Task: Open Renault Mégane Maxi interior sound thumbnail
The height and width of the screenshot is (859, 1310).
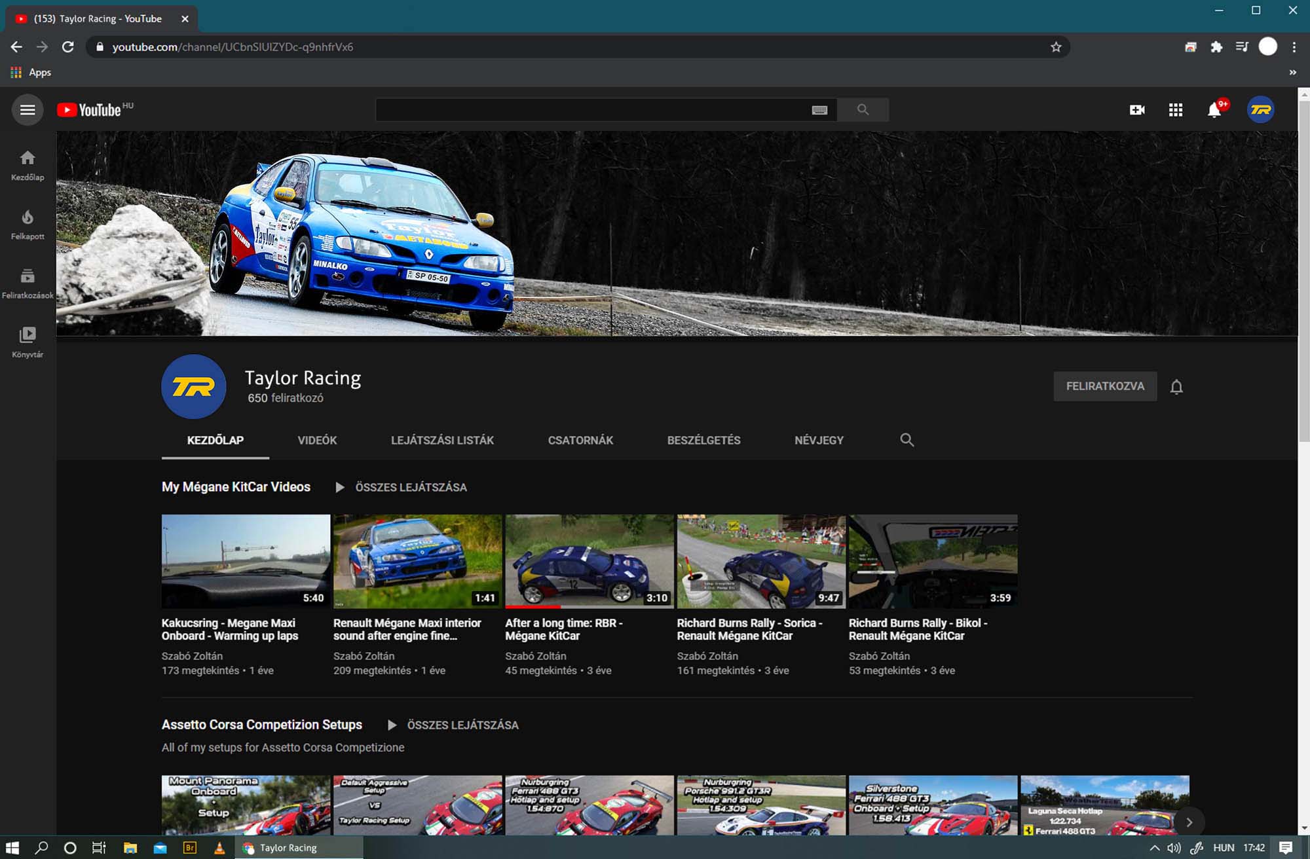Action: point(417,561)
